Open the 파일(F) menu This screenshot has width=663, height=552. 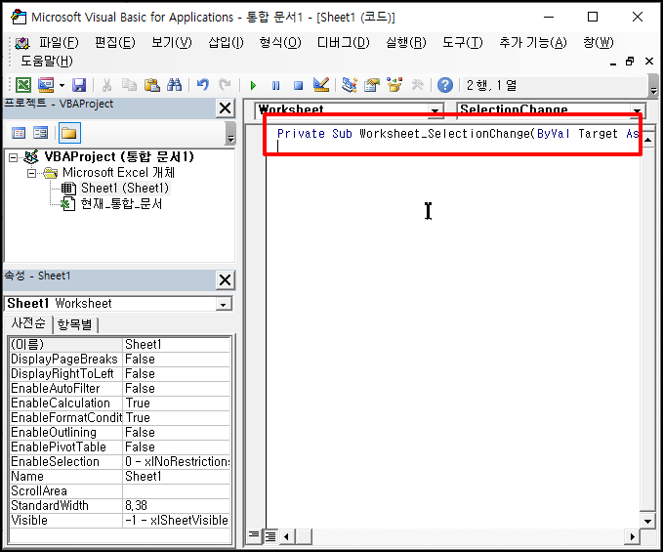(x=59, y=42)
